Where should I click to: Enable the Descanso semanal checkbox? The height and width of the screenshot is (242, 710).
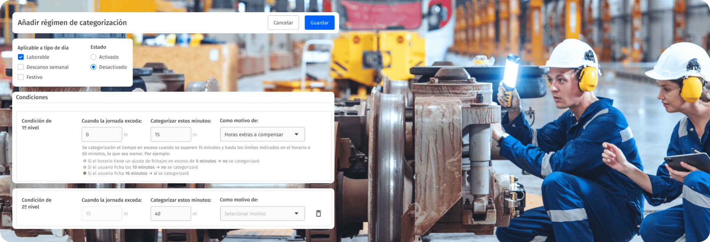click(21, 67)
